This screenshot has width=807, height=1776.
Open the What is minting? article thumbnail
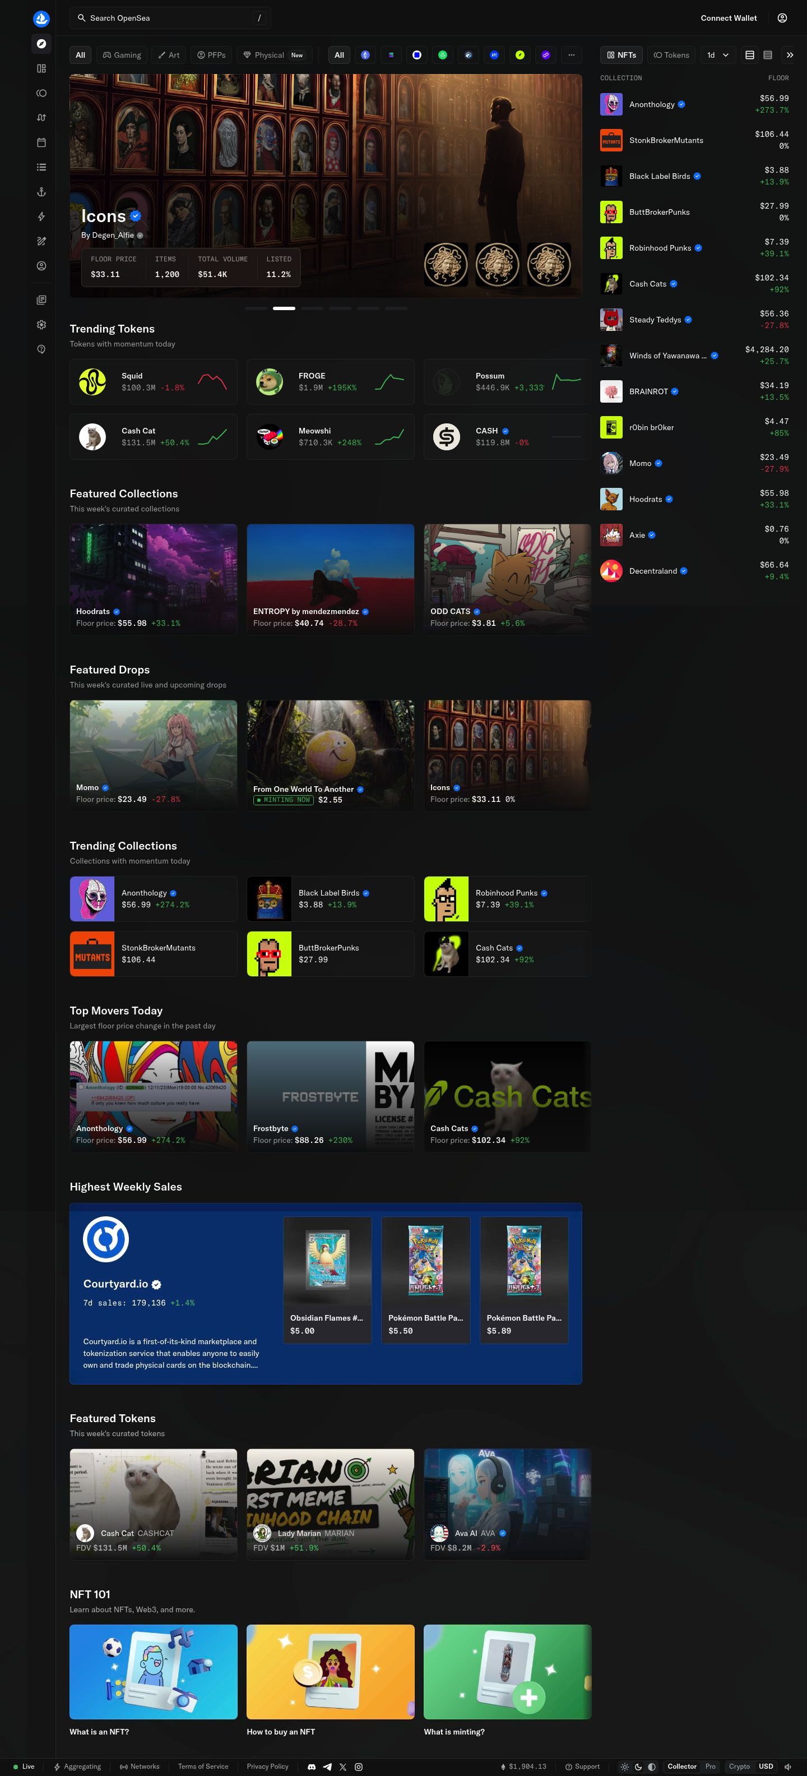[507, 1672]
